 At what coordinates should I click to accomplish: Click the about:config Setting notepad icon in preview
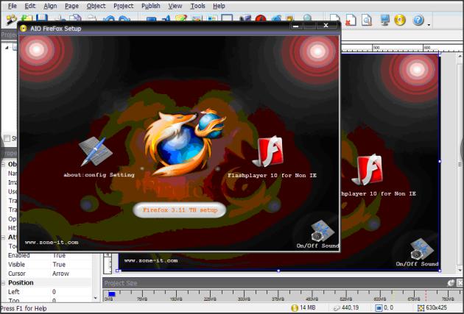pyautogui.click(x=95, y=151)
